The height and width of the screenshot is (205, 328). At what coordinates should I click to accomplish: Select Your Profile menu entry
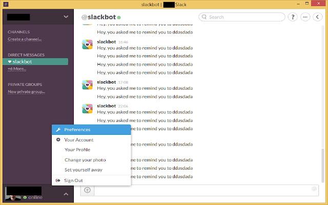[91, 150]
